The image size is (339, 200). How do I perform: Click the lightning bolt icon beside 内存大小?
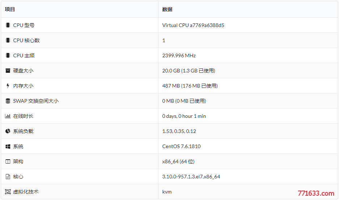[x=8, y=86]
